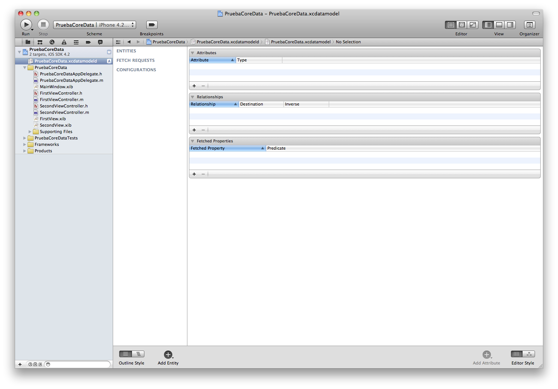558x389 pixels.
Task: Show the Log navigator
Action: pos(100,42)
